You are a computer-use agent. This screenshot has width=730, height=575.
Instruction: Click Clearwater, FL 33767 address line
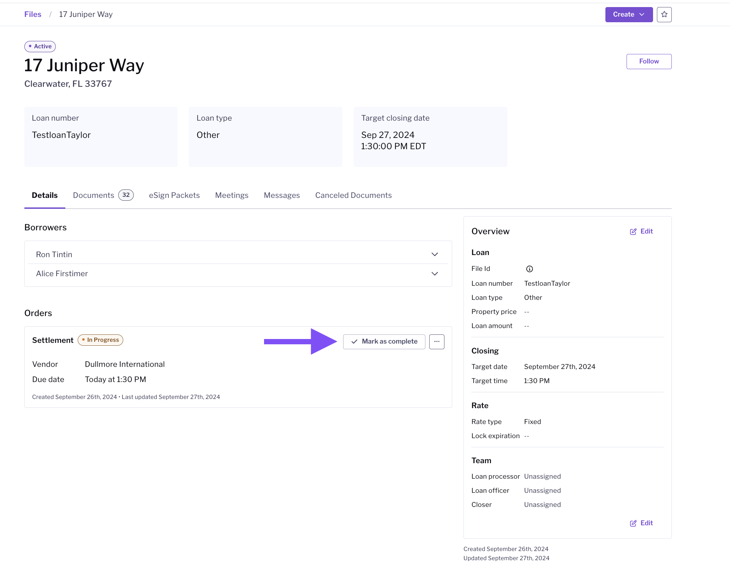pos(68,84)
